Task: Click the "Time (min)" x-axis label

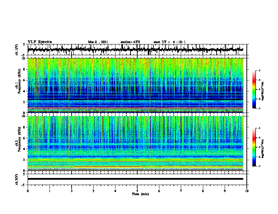Action: point(140,194)
